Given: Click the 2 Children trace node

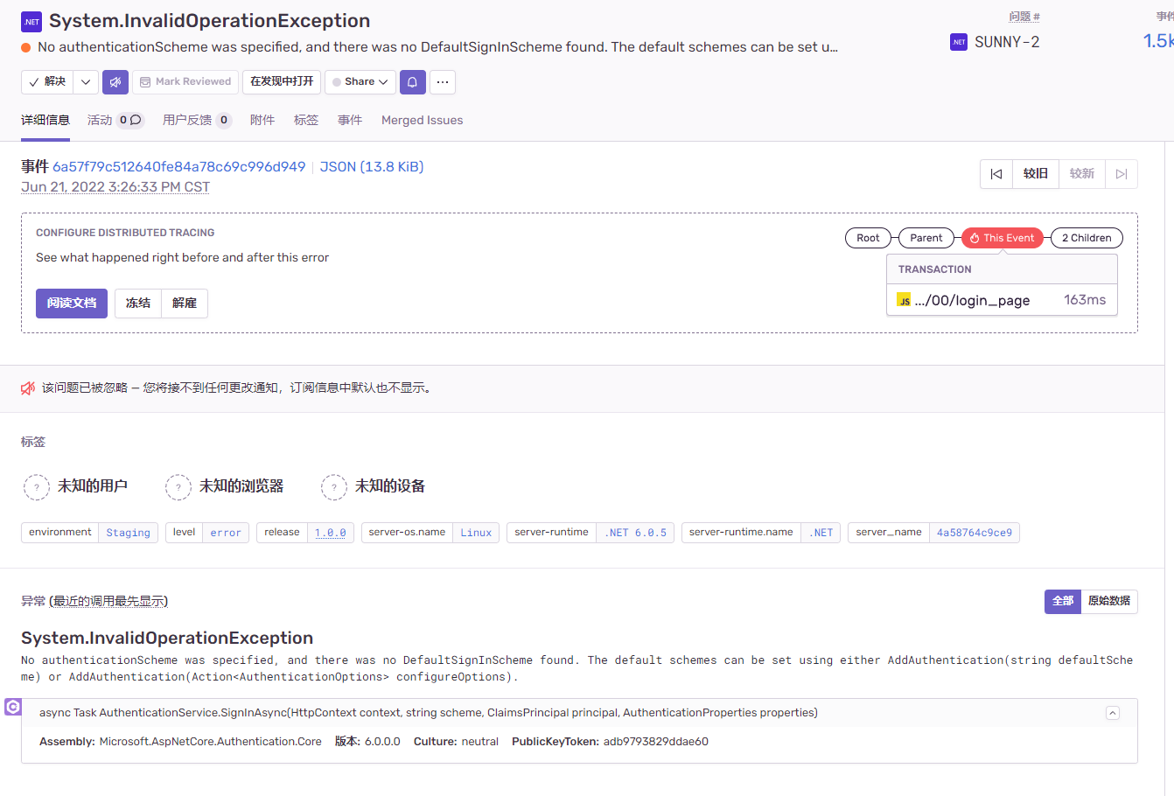Looking at the screenshot, I should 1087,238.
